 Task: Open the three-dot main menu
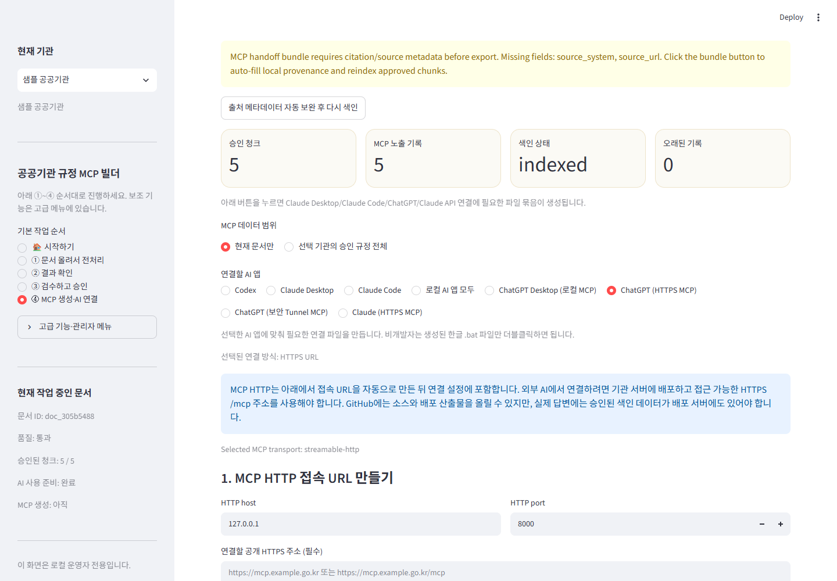[x=818, y=17]
